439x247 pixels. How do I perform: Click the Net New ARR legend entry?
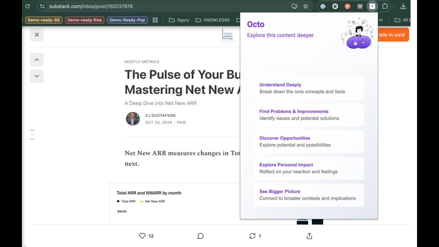coord(153,201)
